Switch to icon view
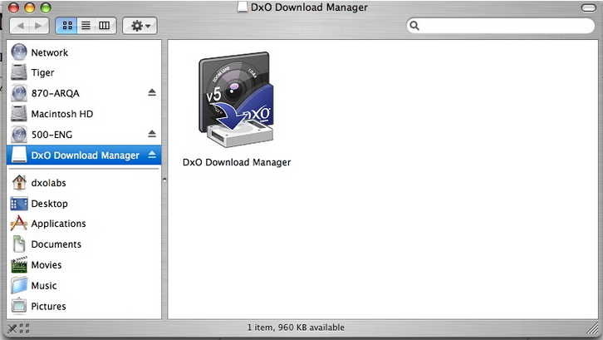603x340 pixels. (x=66, y=26)
